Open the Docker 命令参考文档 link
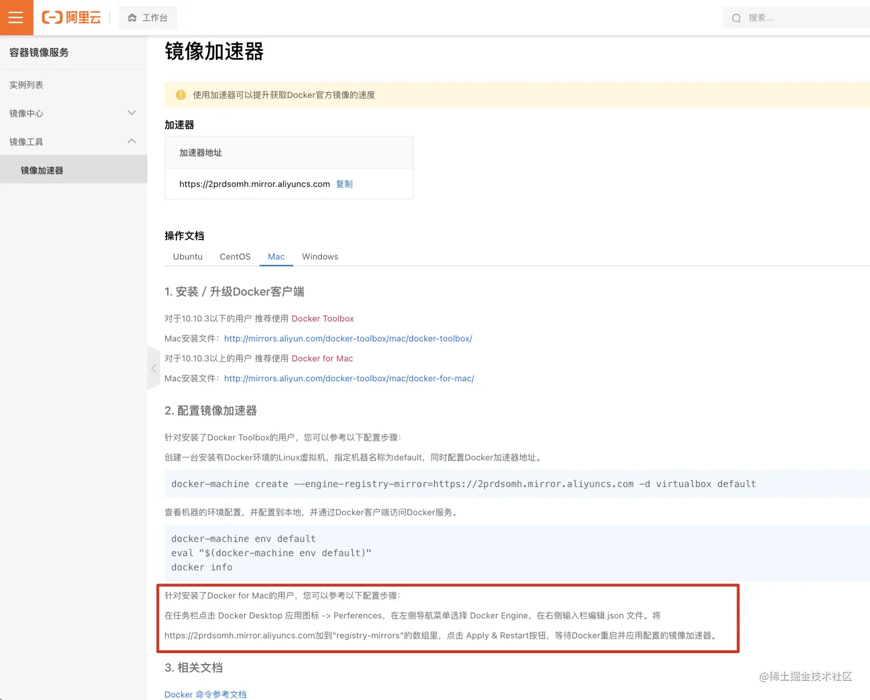 [205, 694]
